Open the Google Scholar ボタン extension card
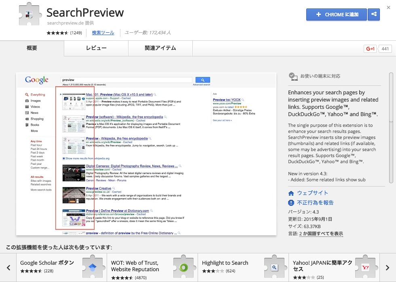This screenshot has height=282, width=396. click(x=61, y=267)
